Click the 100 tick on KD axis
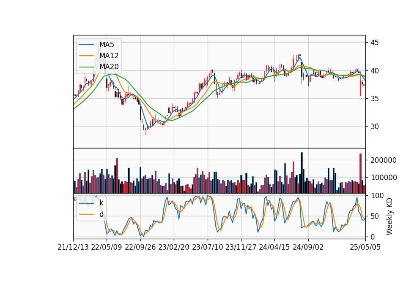 (x=377, y=196)
